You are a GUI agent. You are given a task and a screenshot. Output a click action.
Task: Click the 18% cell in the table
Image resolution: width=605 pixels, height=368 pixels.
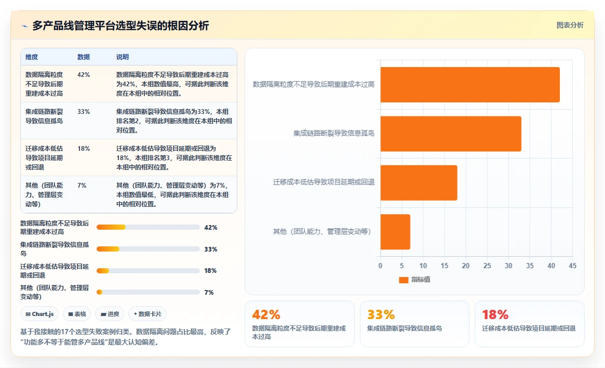[x=83, y=148]
